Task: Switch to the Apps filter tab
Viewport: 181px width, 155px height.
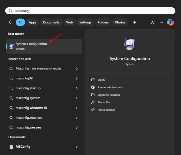Action: pos(33,22)
